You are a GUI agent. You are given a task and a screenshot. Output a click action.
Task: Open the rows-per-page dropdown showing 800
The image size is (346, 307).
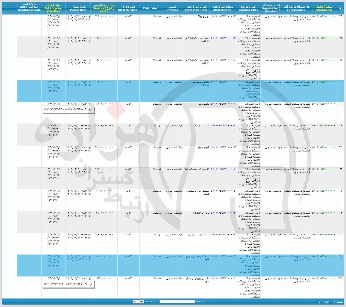tap(138, 302)
